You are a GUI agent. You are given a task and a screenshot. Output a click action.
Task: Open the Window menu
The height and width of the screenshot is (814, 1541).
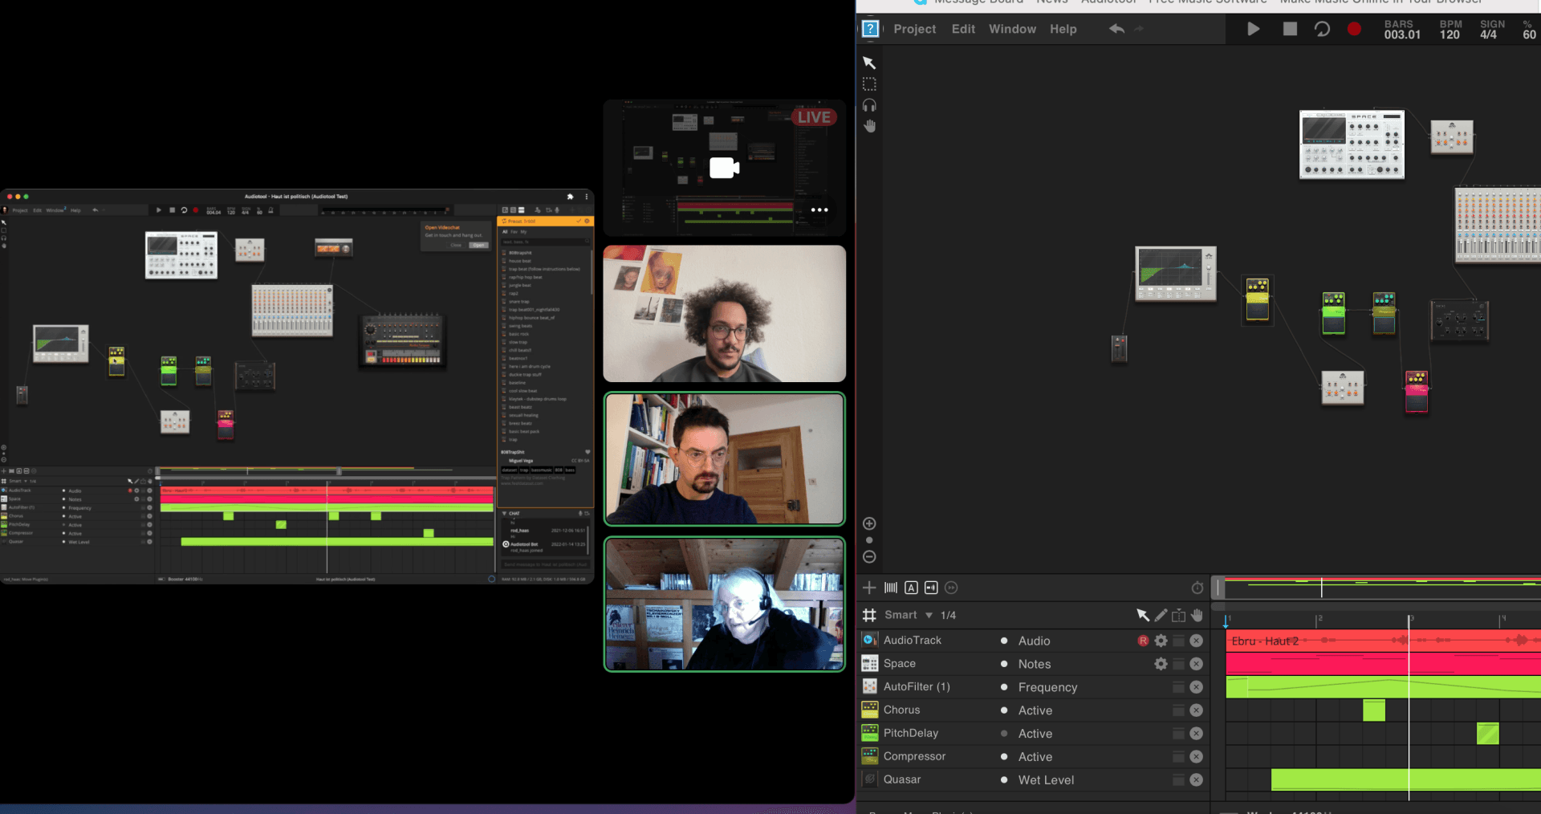click(x=1012, y=29)
